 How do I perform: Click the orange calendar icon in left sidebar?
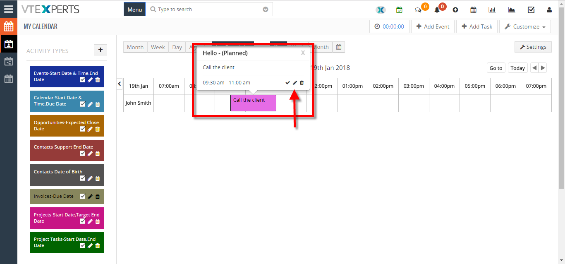[9, 26]
